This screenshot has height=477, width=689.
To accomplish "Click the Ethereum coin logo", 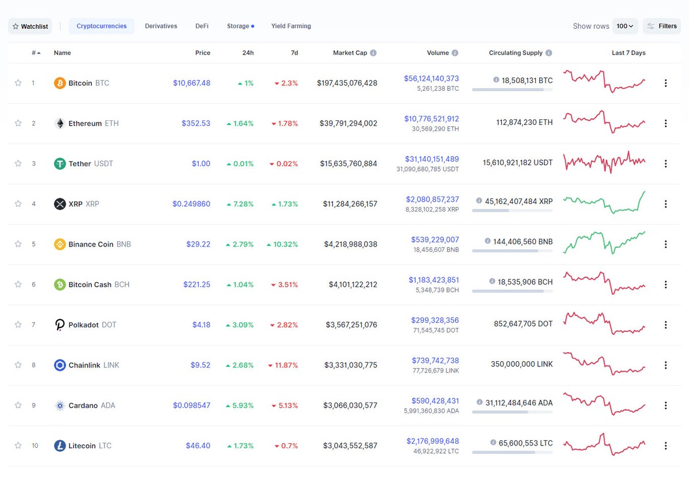I will point(59,123).
